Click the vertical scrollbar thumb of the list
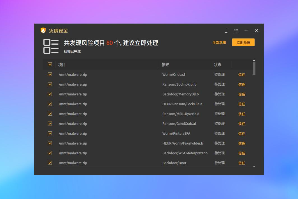This screenshot has height=199, width=298. pos(254,68)
